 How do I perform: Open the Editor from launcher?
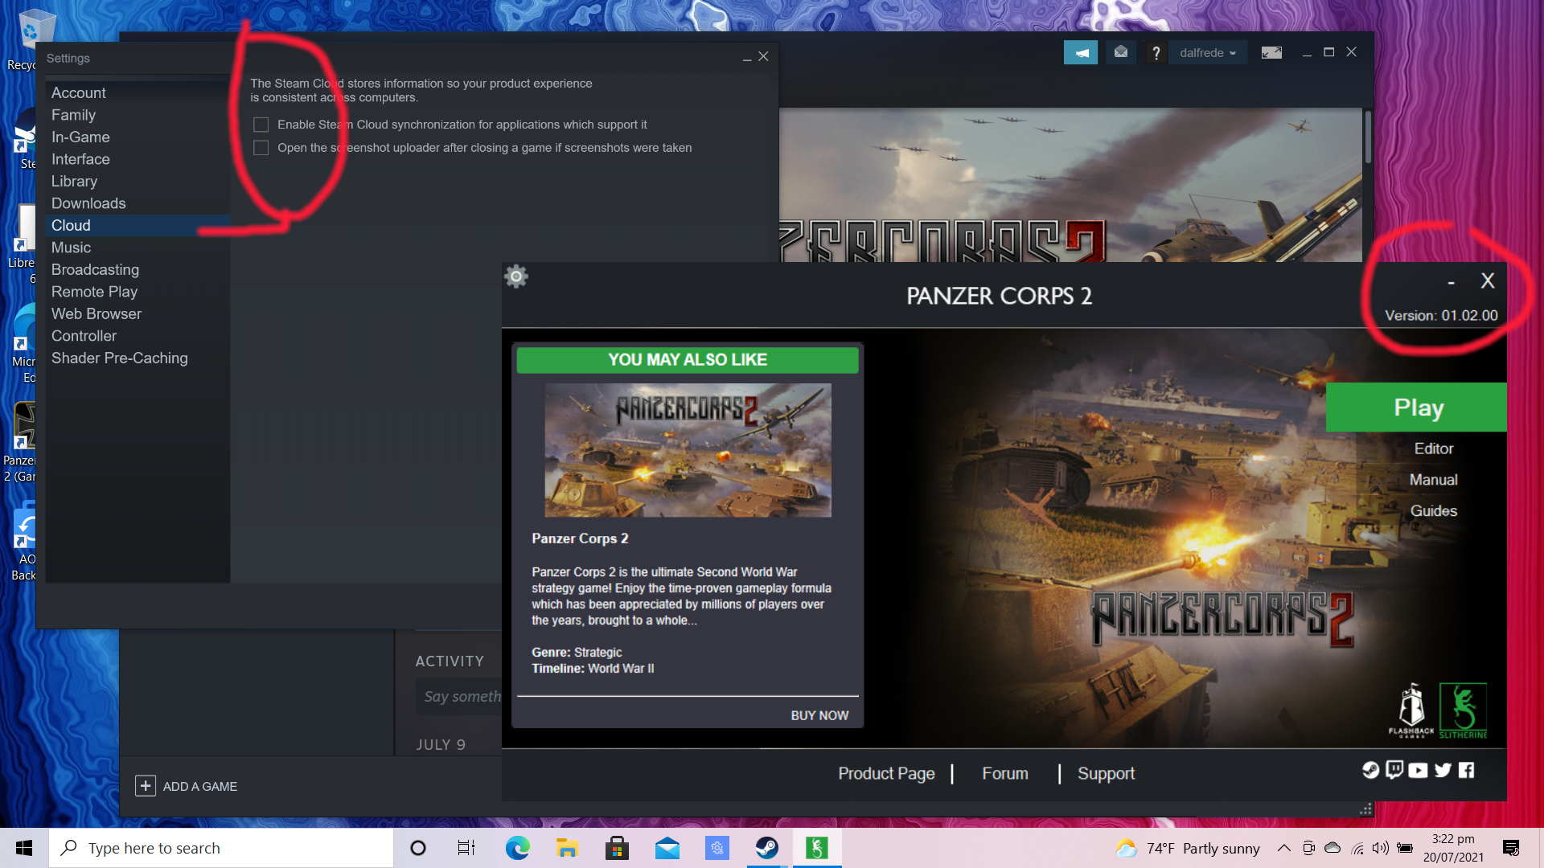[1434, 448]
